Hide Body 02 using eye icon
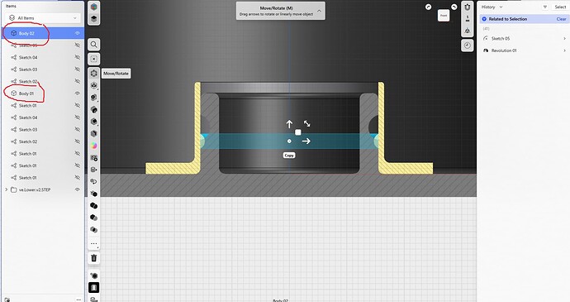Screen dimensions: 570x302 tap(77, 33)
